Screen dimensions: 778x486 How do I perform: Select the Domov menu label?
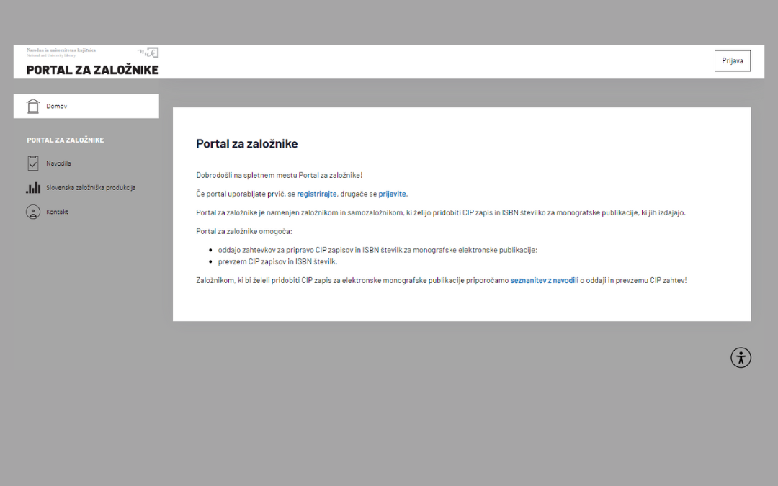57,107
